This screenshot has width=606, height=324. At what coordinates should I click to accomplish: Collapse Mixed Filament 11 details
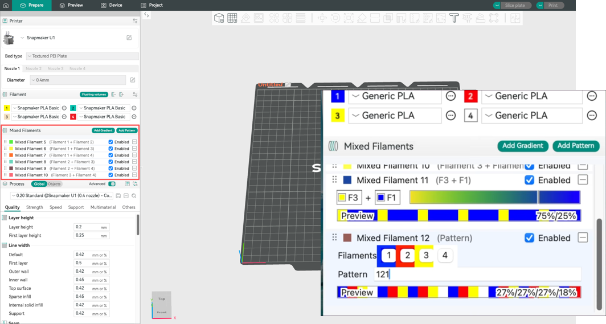pyautogui.click(x=583, y=179)
